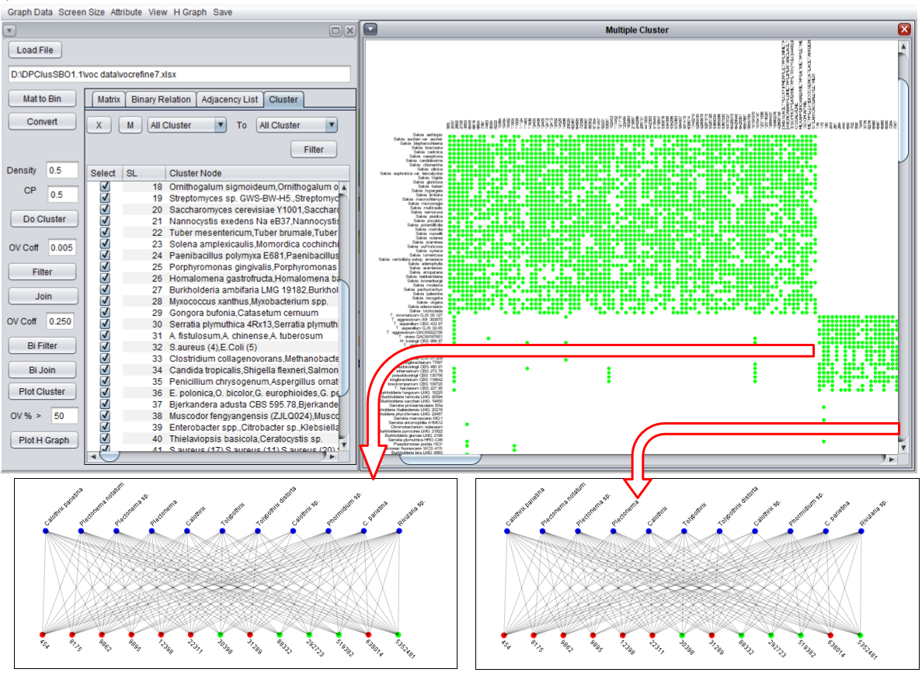Open the View menu
The height and width of the screenshot is (676, 922).
pos(158,12)
